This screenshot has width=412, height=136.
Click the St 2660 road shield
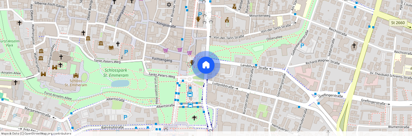click(398, 23)
